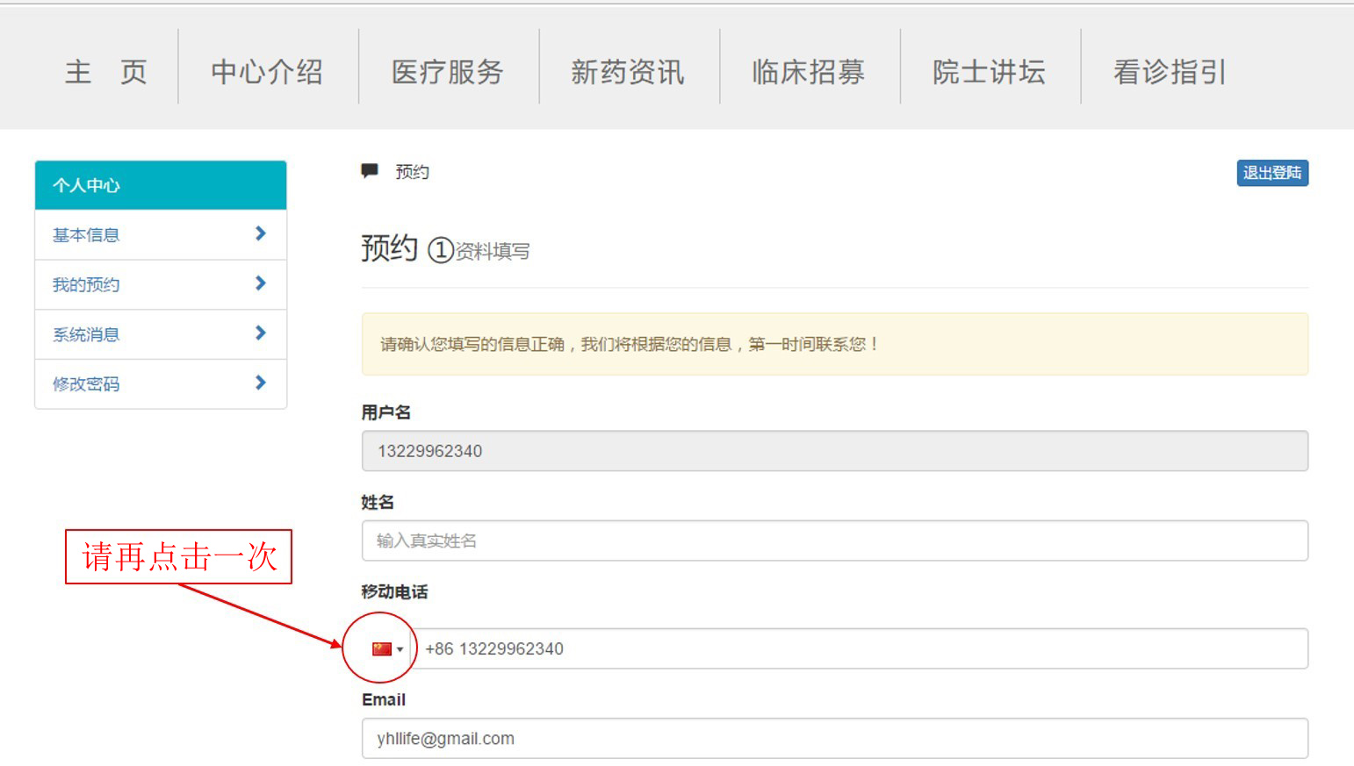Click the 姓名 label
The width and height of the screenshot is (1354, 766).
[378, 502]
